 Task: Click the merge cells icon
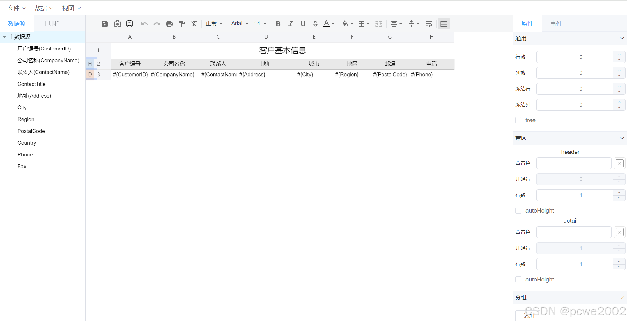(379, 24)
